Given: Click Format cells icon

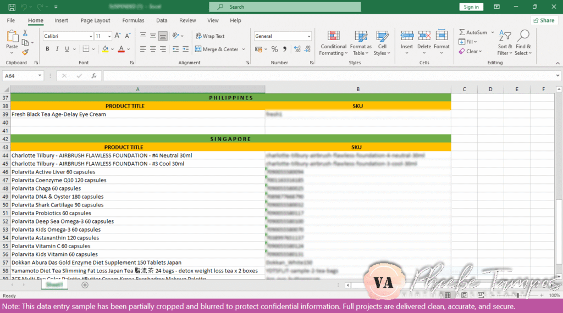Looking at the screenshot, I should pos(441,36).
